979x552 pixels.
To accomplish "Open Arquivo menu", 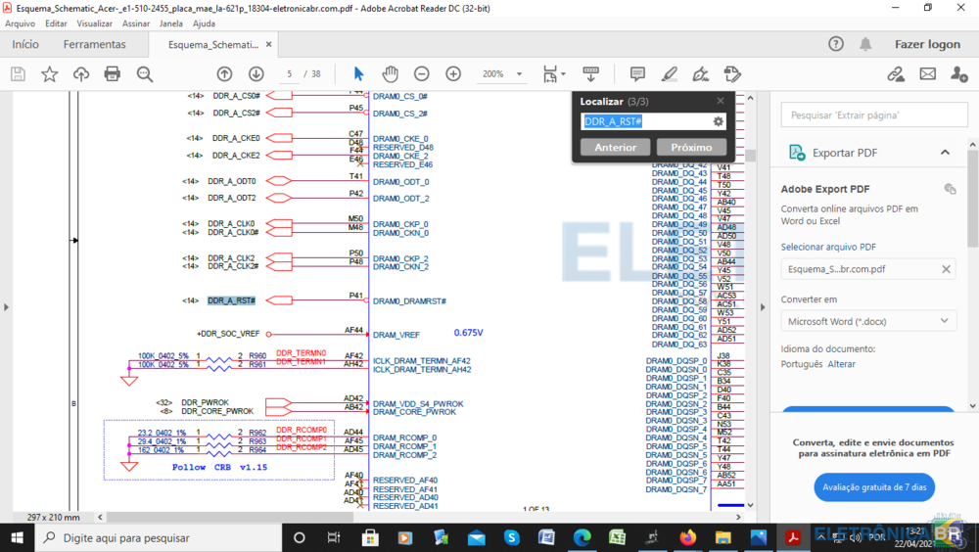I will coord(20,23).
